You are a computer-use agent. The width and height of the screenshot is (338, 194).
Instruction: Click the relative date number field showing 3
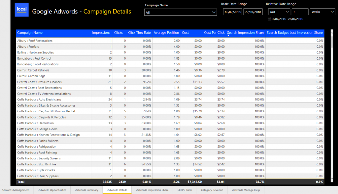[x=300, y=12]
